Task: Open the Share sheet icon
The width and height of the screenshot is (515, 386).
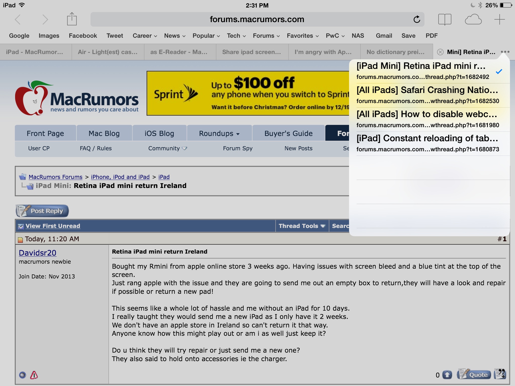Action: (72, 19)
